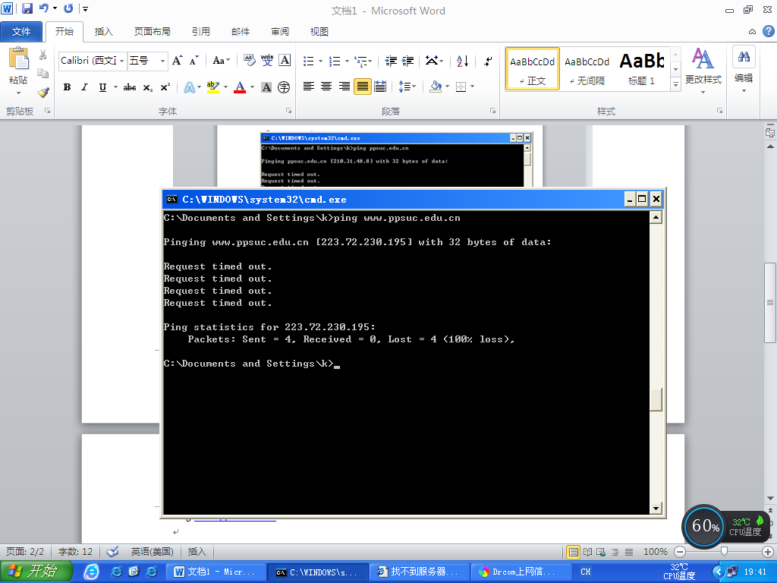Toggle Show paragraph marks

pos(488,61)
